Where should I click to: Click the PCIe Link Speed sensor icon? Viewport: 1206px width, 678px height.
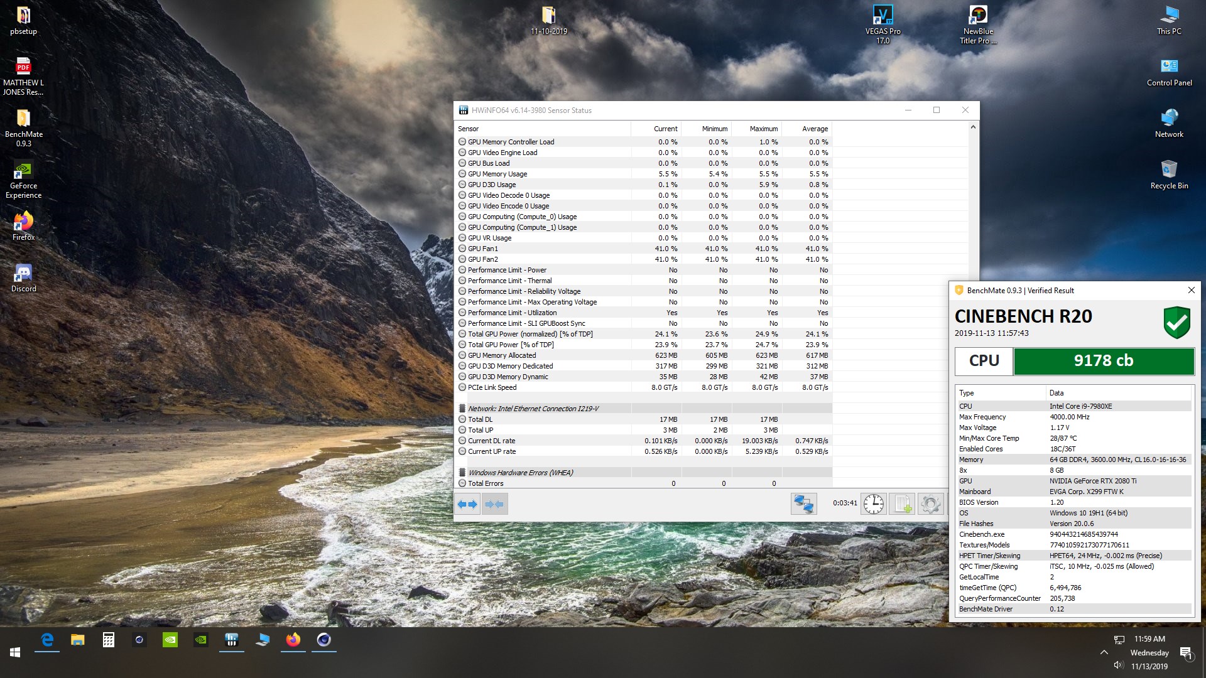pyautogui.click(x=462, y=387)
